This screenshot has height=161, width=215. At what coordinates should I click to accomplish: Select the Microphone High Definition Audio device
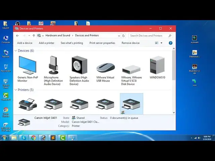[x=53, y=70]
